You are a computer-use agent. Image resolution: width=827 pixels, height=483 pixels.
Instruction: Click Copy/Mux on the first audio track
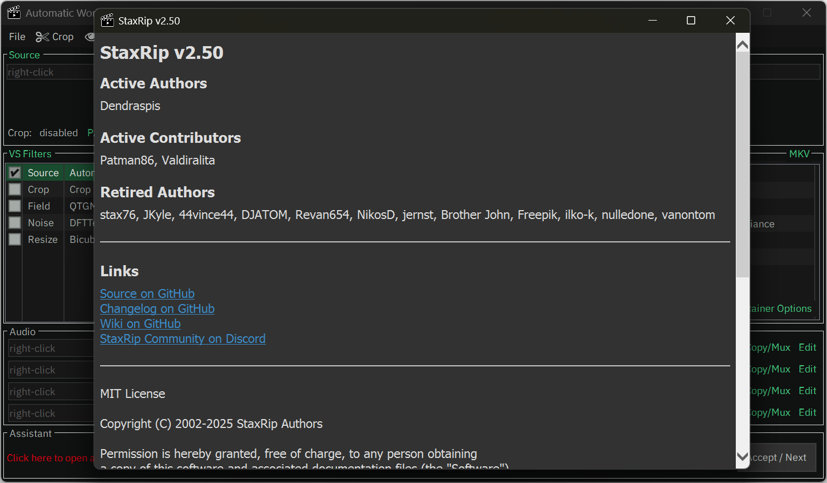pos(770,347)
